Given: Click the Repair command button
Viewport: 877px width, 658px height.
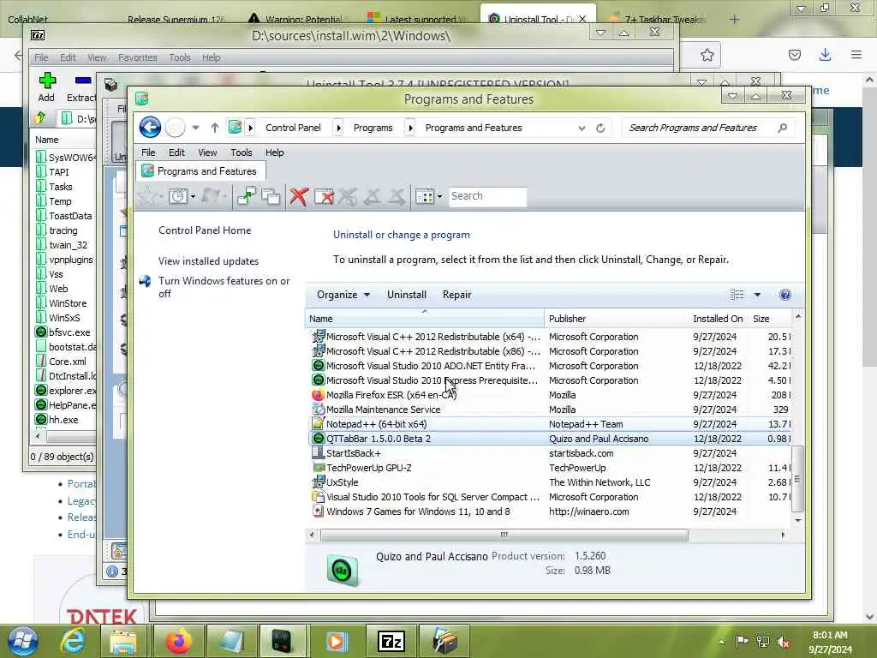Looking at the screenshot, I should 457,295.
